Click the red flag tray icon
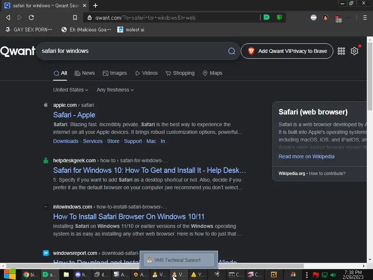Image resolution: width=373 pixels, height=280 pixels. coord(316,275)
